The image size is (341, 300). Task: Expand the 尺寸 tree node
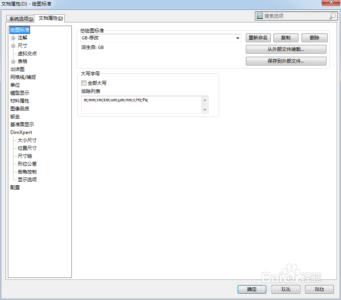[x=13, y=46]
